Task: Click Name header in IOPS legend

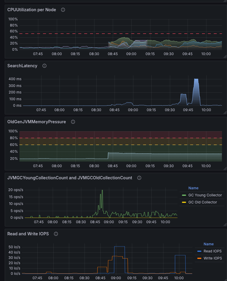Action: click(x=208, y=244)
